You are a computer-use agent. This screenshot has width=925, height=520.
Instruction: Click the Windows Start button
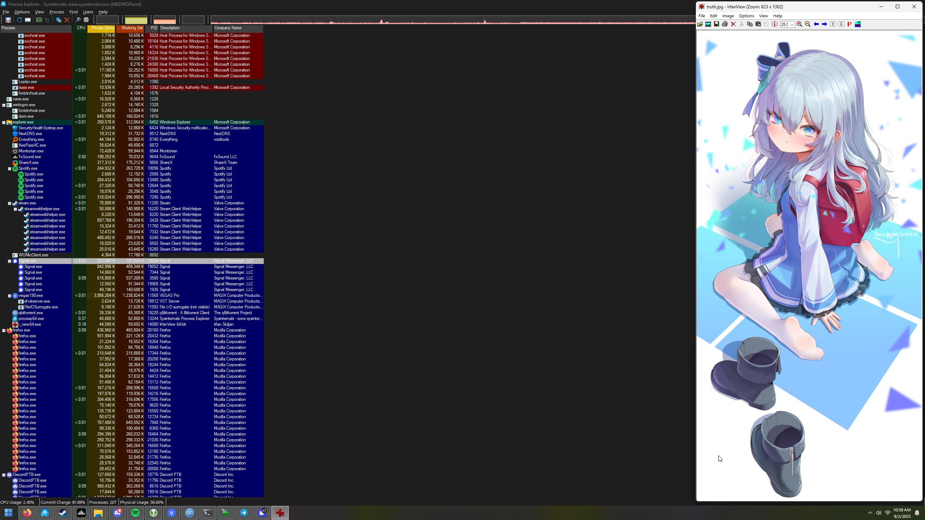[9, 513]
